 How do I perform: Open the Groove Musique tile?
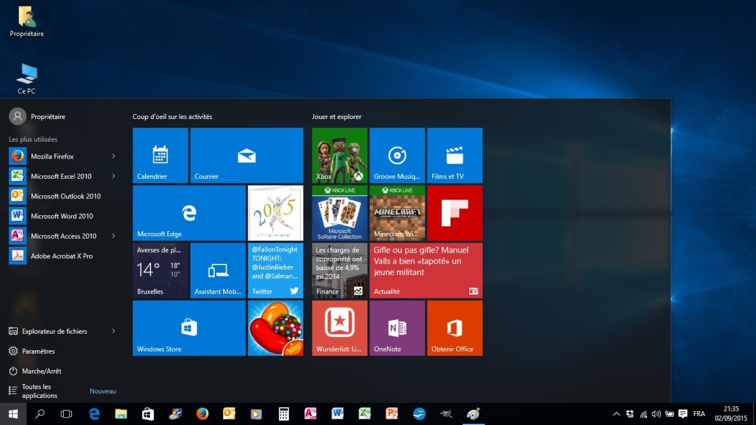tap(397, 156)
